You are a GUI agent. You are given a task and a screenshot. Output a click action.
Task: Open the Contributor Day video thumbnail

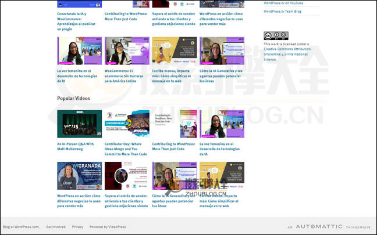click(126, 124)
